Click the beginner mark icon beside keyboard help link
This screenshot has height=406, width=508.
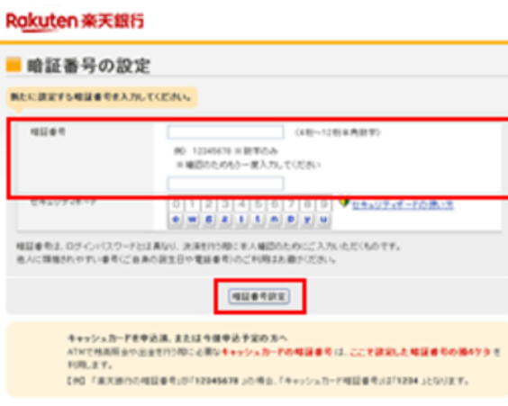pos(344,203)
